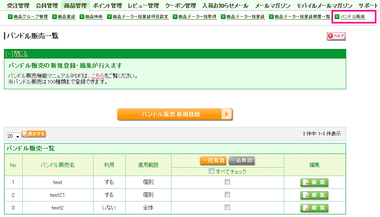Click green icon beside 商品データ一括登録項目設定
380x217 pixels.
click(109, 17)
